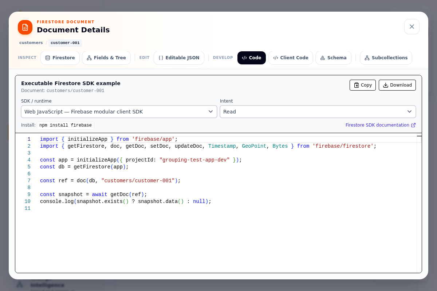Click the 'firebase/firestore' import string
The width and height of the screenshot is (437, 291).
click(343, 146)
